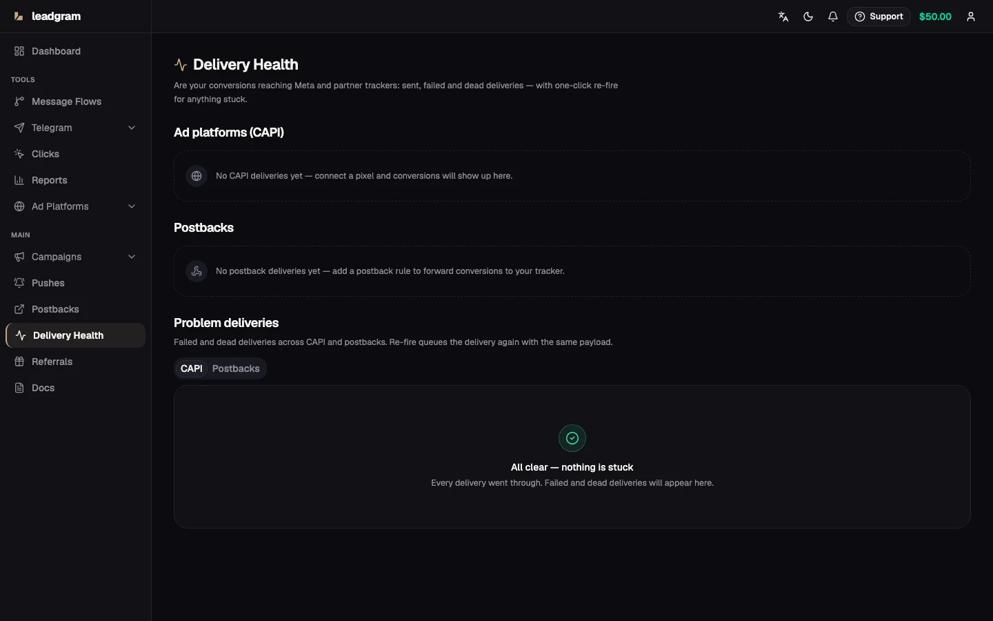Click the Docs document icon
Image resolution: width=993 pixels, height=621 pixels.
(19, 388)
